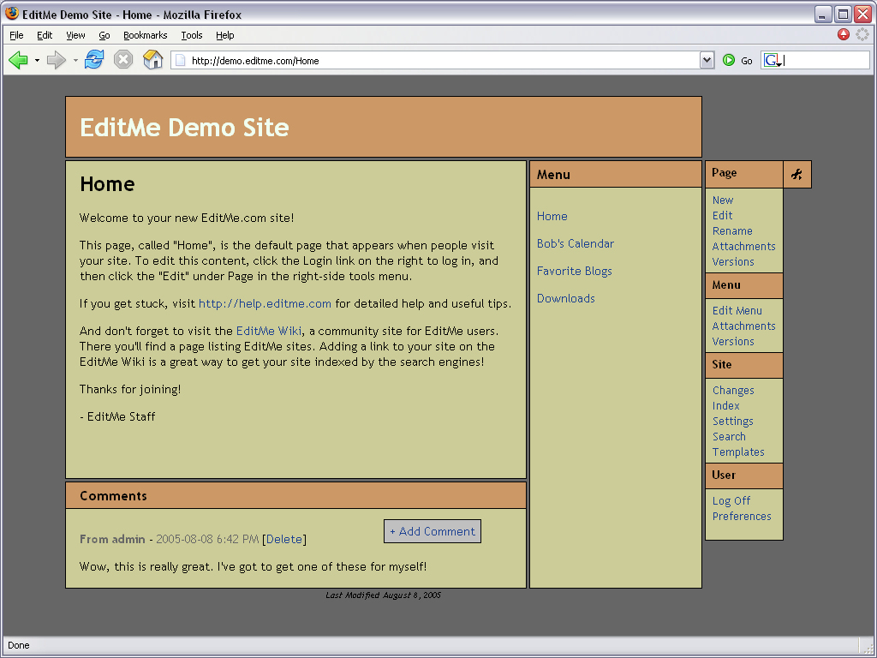The height and width of the screenshot is (658, 877).
Task: Open the View menu
Action: click(75, 35)
